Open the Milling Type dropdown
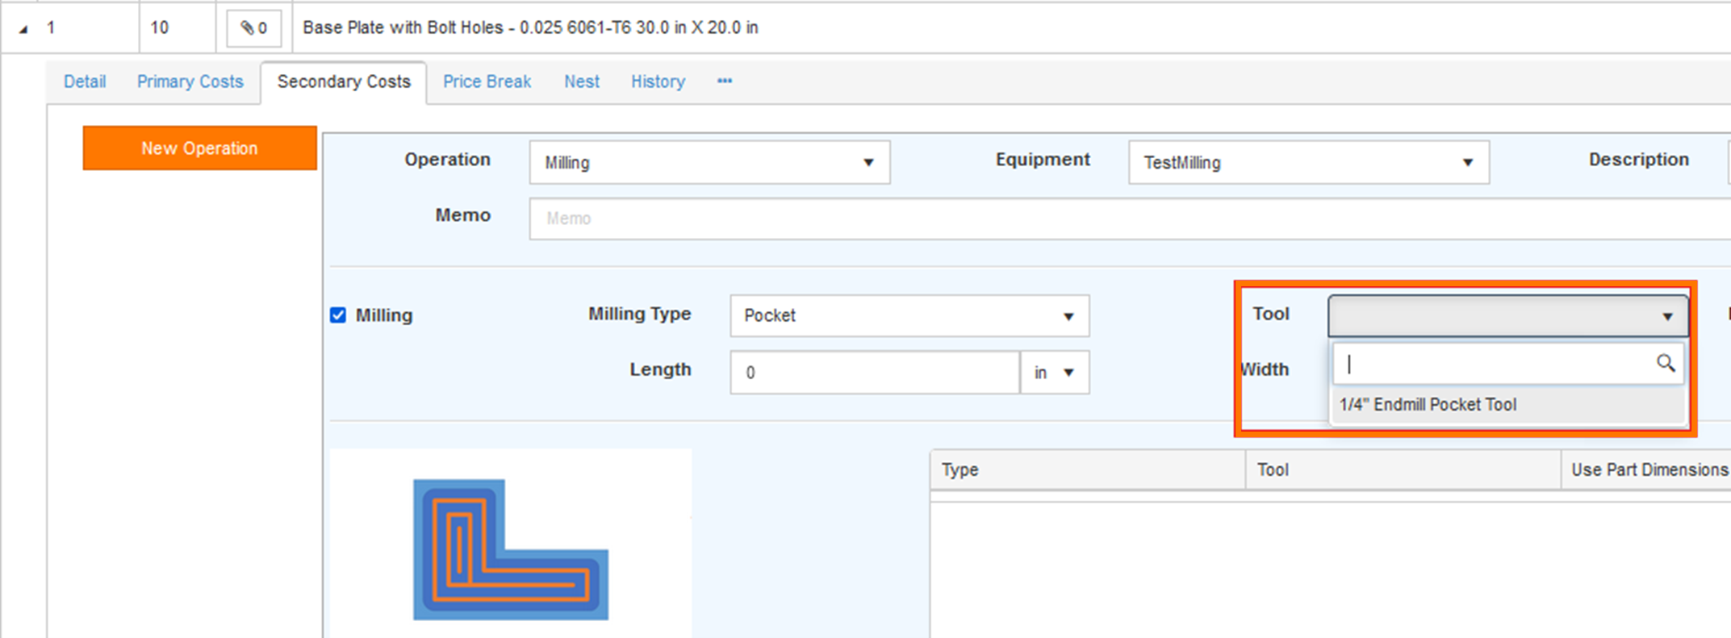The image size is (1731, 638). [909, 316]
